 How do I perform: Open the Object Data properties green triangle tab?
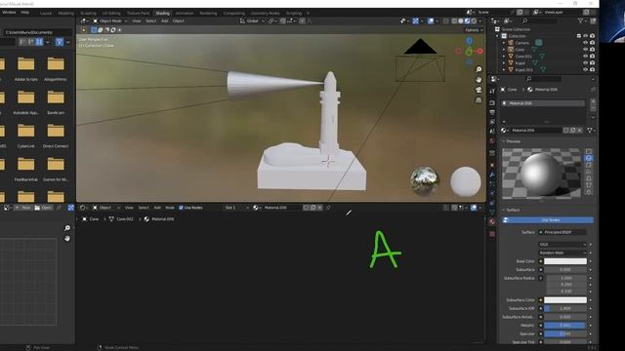click(x=492, y=213)
